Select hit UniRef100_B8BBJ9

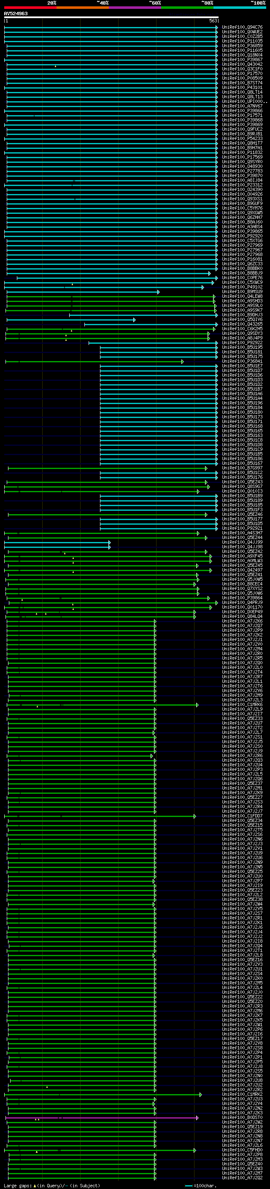tap(242, 273)
